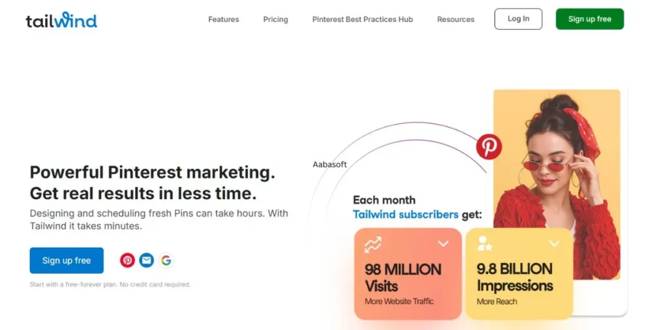Click the woman in red sweater photo
This screenshot has height=330, width=660.
[556, 184]
